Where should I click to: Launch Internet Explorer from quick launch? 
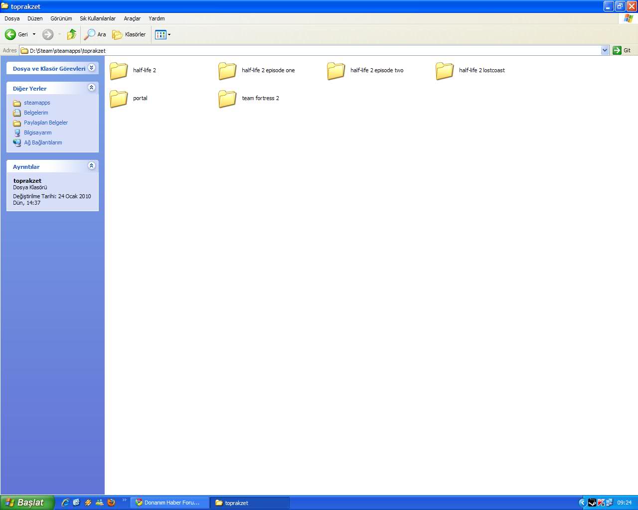(x=65, y=503)
